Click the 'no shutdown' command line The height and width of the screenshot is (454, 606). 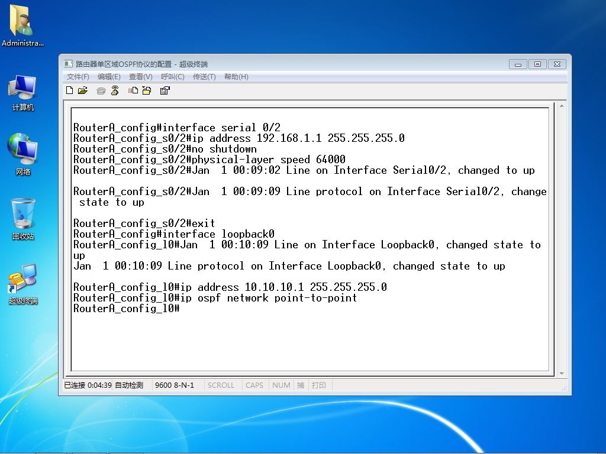(165, 148)
